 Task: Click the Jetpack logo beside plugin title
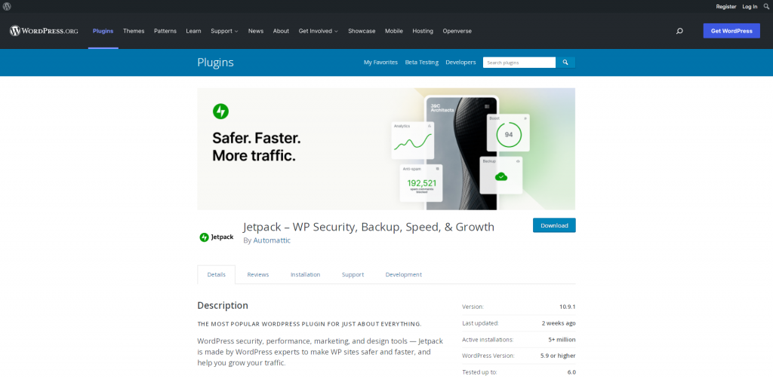click(x=216, y=237)
